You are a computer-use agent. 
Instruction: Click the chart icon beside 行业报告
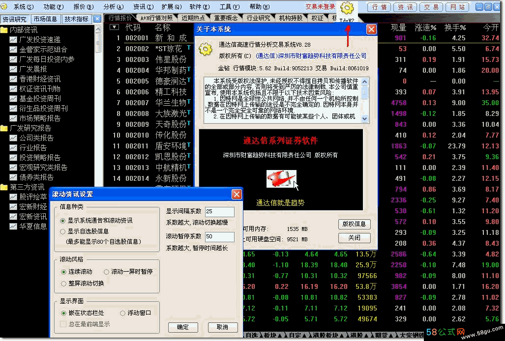point(13,148)
